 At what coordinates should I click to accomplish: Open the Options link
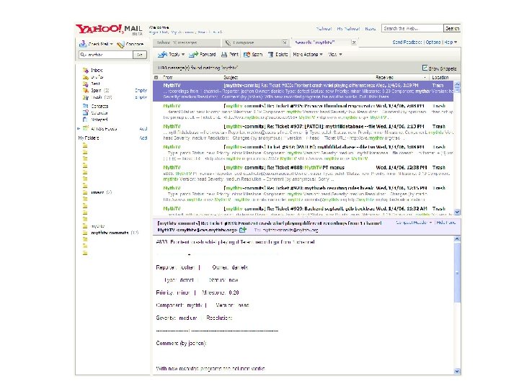[433, 43]
